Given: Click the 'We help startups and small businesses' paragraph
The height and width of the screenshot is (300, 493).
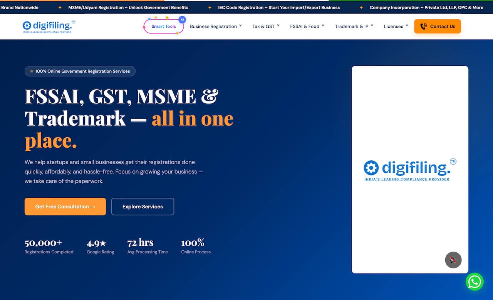Looking at the screenshot, I should (114, 172).
